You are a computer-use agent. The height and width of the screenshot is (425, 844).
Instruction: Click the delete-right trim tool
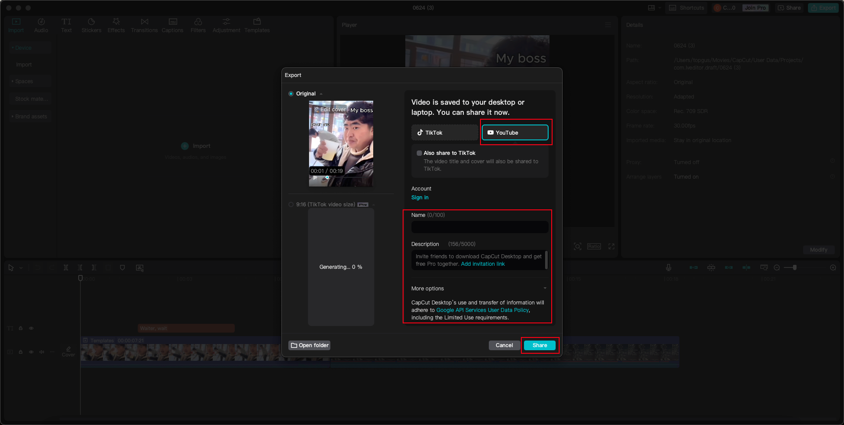pos(94,267)
